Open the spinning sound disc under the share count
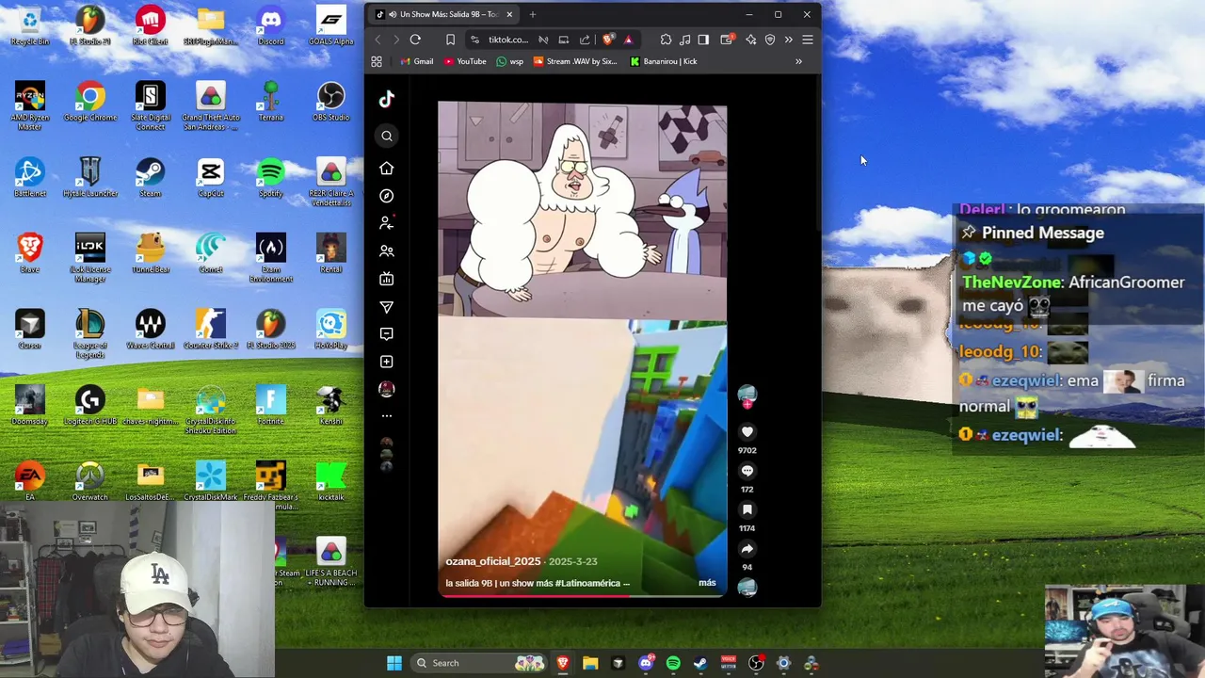Viewport: 1205px width, 678px height. 747,588
